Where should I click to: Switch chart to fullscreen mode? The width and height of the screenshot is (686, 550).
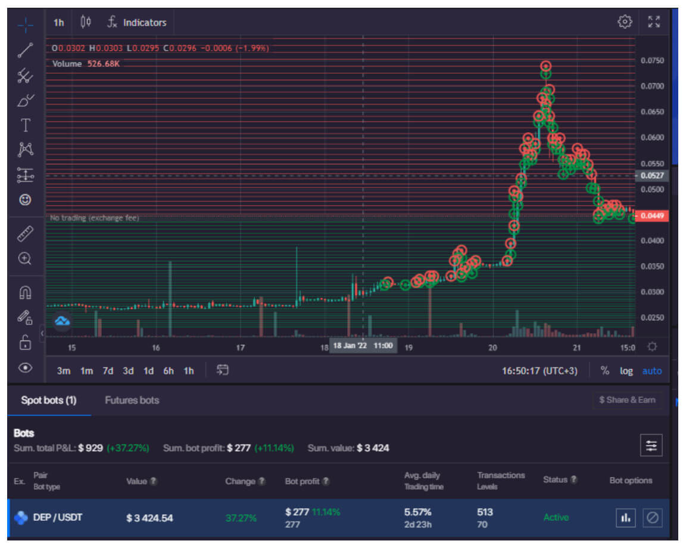654,21
